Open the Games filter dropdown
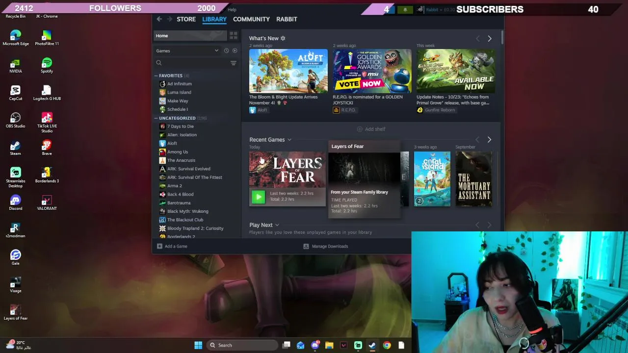The height and width of the screenshot is (353, 628). [187, 50]
